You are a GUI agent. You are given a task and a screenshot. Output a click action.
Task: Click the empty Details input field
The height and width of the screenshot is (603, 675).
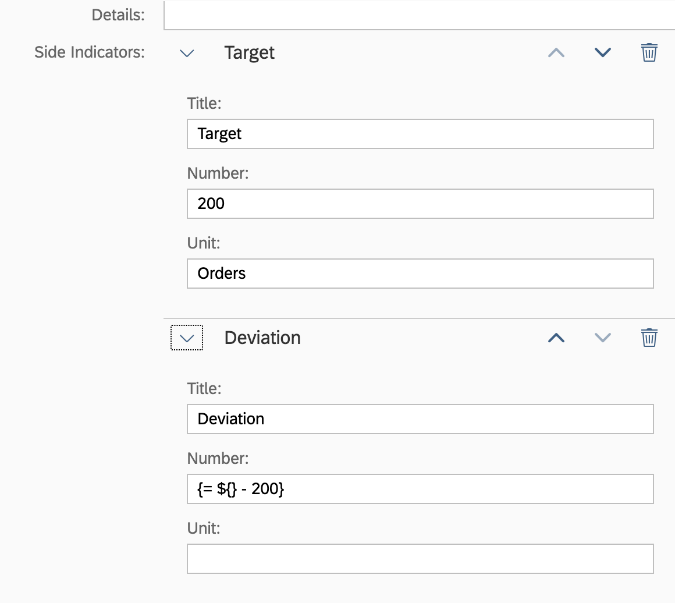[x=419, y=15]
